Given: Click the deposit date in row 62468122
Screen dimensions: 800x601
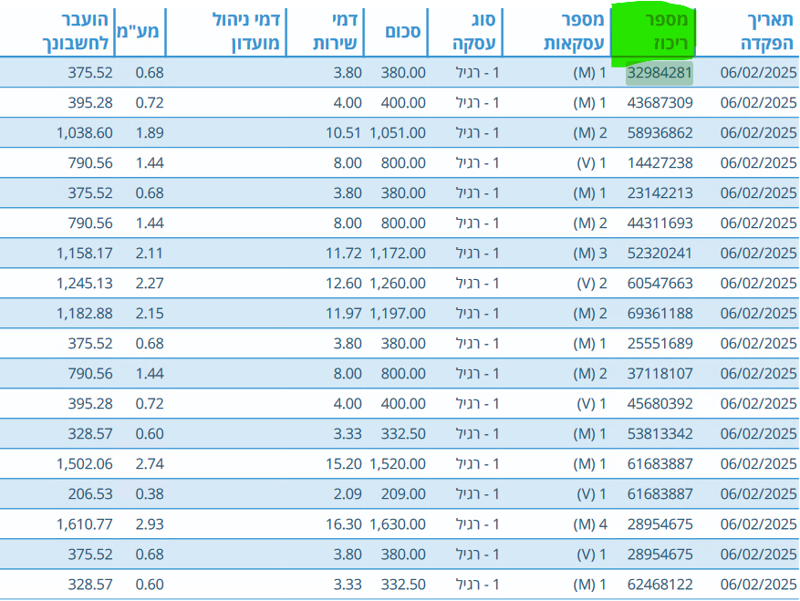Looking at the screenshot, I should pyautogui.click(x=758, y=585).
